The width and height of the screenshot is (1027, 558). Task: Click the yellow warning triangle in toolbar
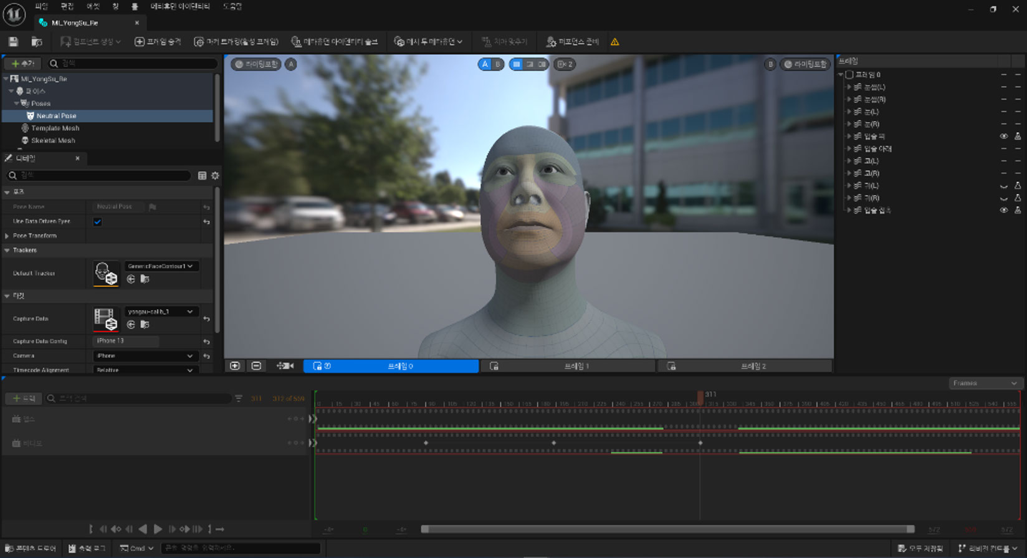tap(615, 42)
